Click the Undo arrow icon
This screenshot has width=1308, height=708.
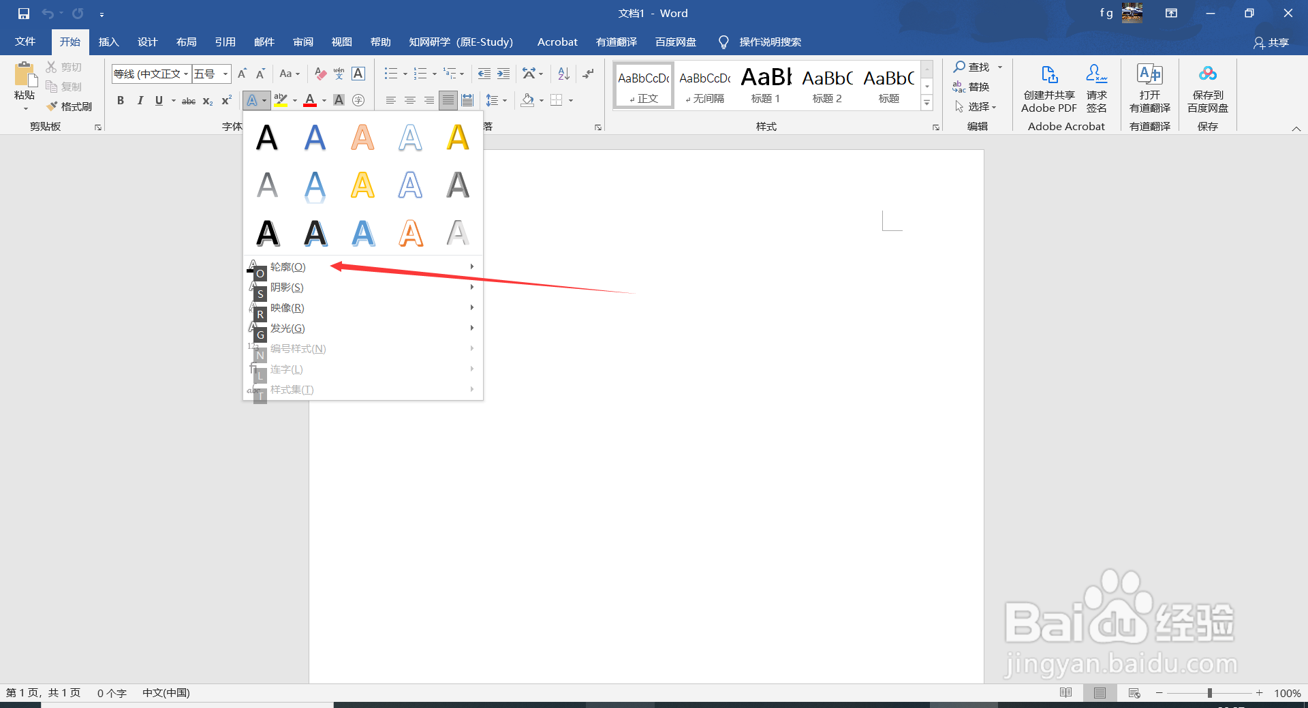[48, 14]
